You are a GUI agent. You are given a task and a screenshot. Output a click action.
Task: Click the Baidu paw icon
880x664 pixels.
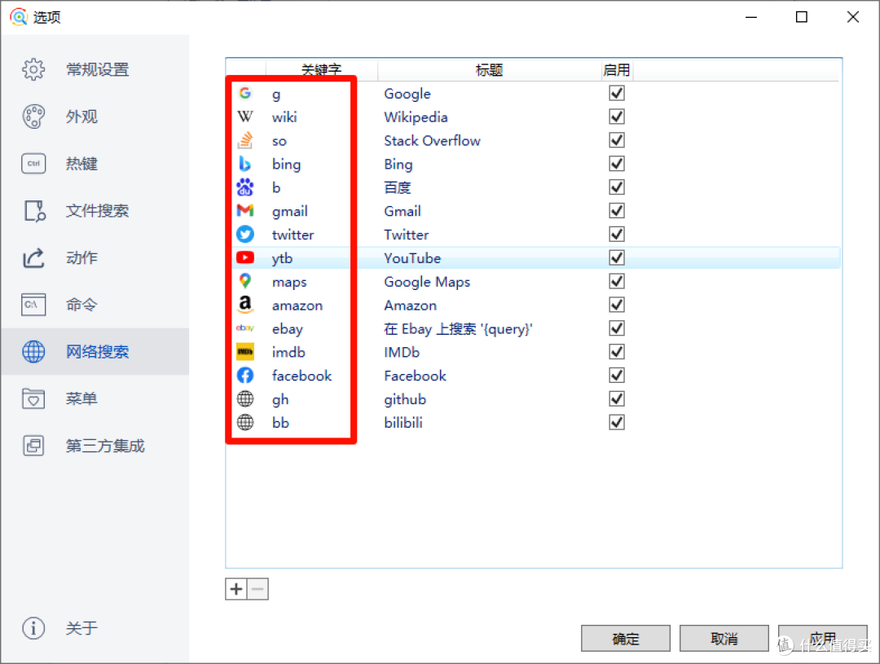tap(245, 187)
